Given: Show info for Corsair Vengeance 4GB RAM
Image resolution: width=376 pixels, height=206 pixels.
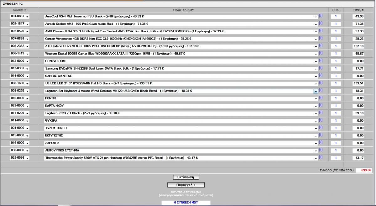Looking at the screenshot, I should 321,38.
